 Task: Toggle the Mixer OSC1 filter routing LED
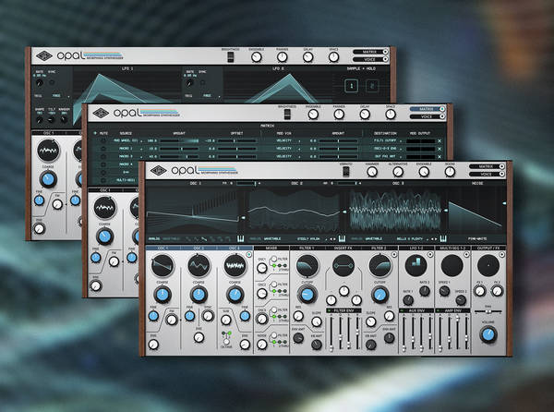click(x=273, y=266)
